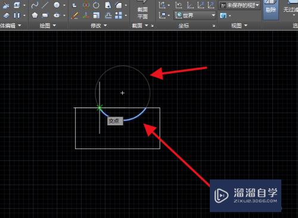
Task: Expand the 修改 panel arrow
Action: coord(105,26)
